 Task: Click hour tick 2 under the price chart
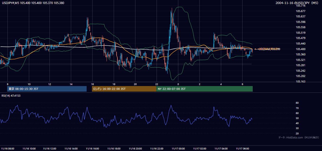tap(200, 84)
